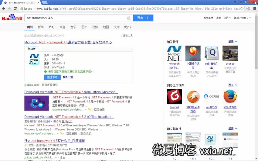Open image search via the camera icon
Screen dimensions: 258x161
click(x=129, y=18)
